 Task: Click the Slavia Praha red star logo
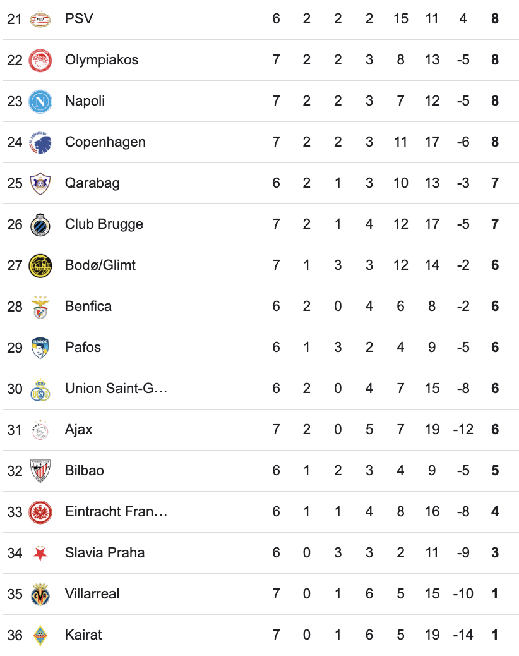point(40,554)
